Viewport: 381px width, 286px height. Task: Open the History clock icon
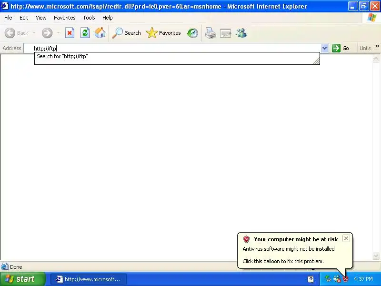click(x=192, y=33)
